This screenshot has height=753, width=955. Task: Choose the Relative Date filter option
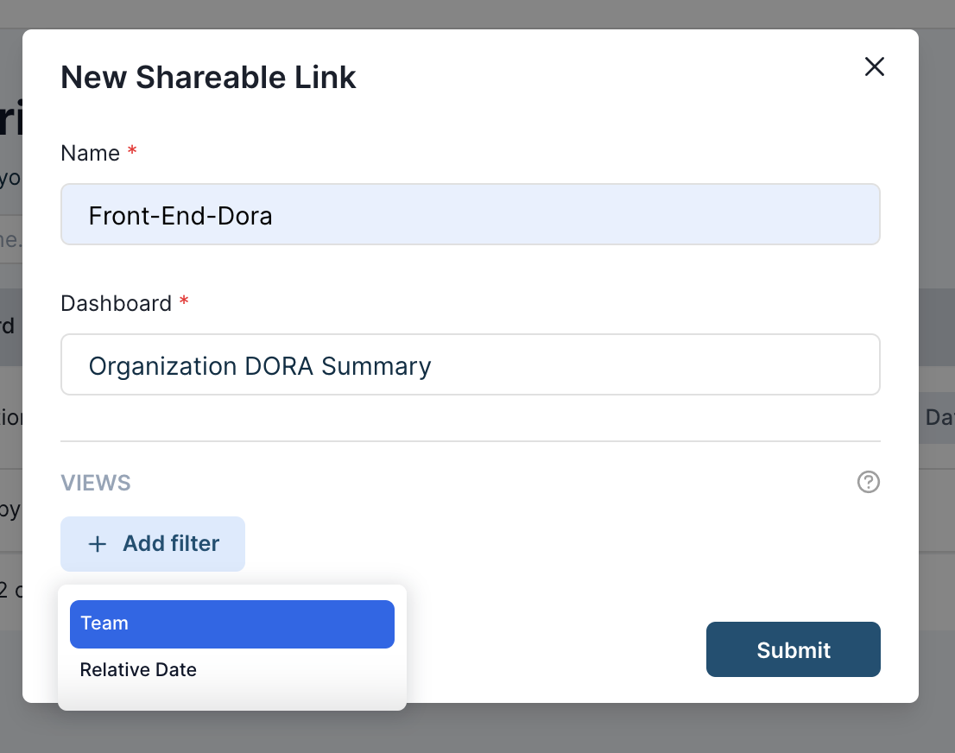click(x=232, y=669)
